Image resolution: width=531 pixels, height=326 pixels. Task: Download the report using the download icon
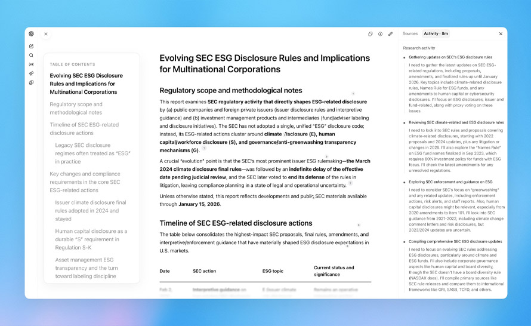380,34
